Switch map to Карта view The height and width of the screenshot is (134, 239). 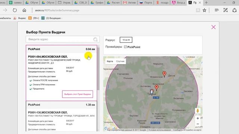pyautogui.click(x=110, y=61)
